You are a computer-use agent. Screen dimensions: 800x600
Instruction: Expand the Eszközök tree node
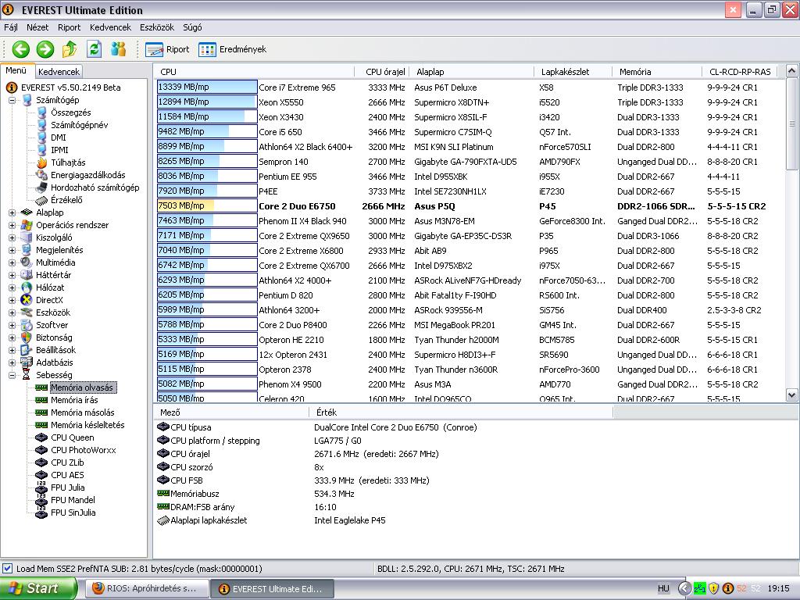(12, 312)
